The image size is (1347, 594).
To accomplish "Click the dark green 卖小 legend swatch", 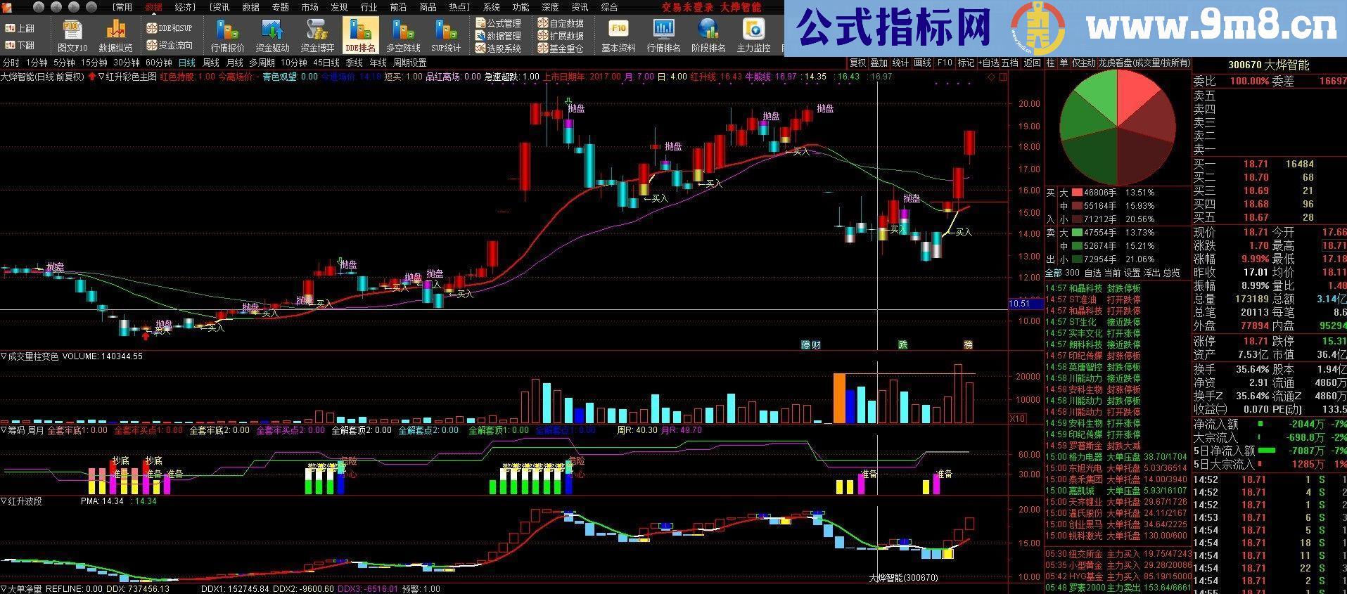I will (1077, 259).
